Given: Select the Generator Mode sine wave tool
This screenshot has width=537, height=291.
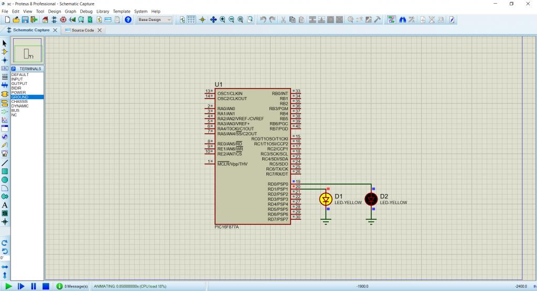Looking at the screenshot, I should pos(5,137).
